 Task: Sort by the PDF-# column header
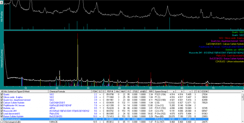tap(110, 91)
